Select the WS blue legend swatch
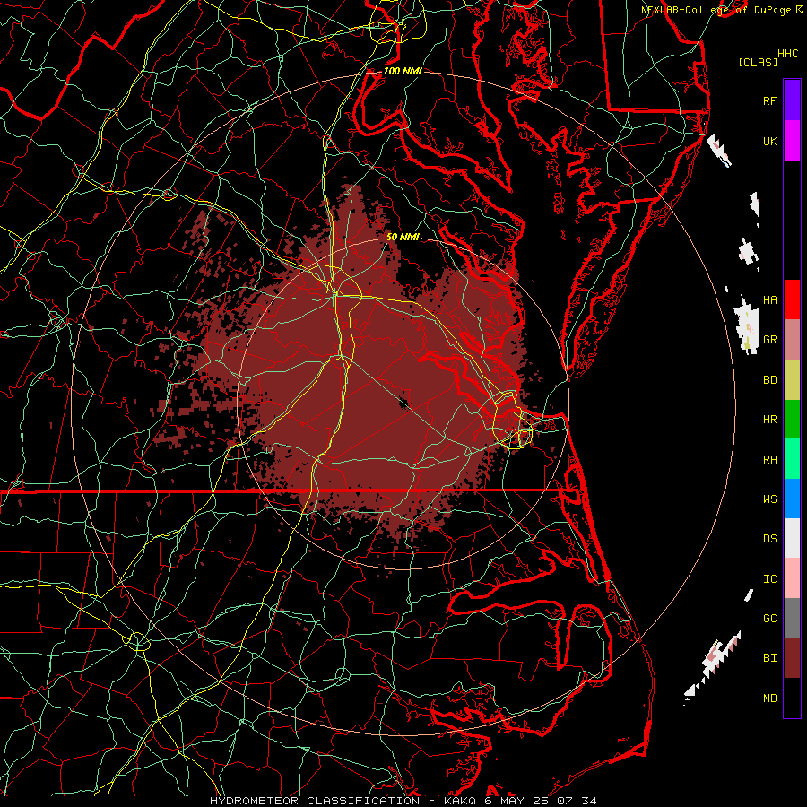The height and width of the screenshot is (807, 807). point(792,499)
